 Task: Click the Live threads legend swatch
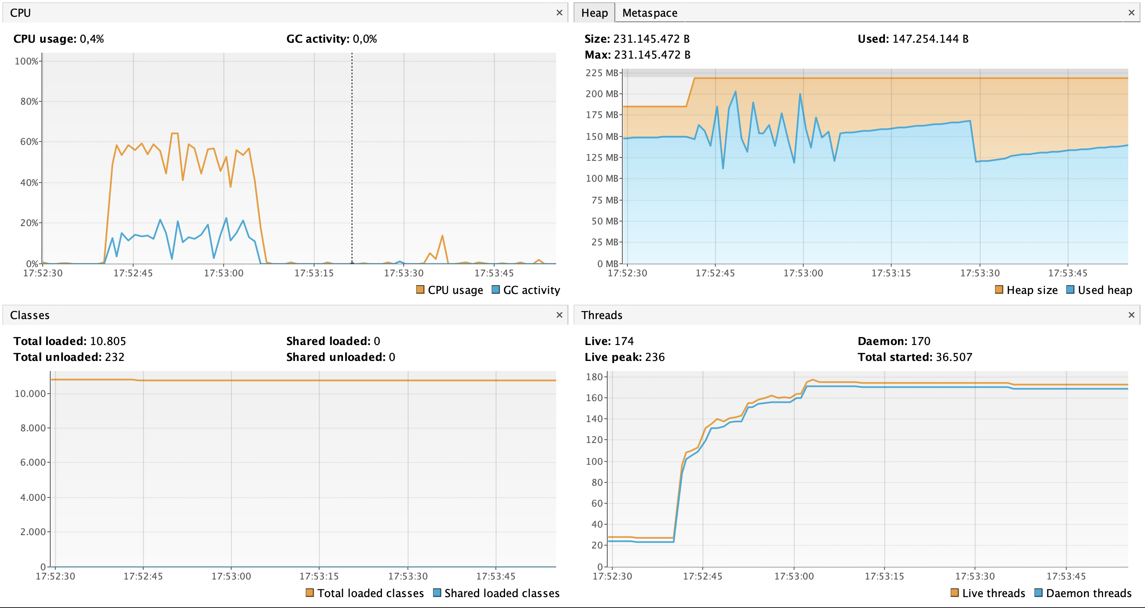[x=954, y=593]
